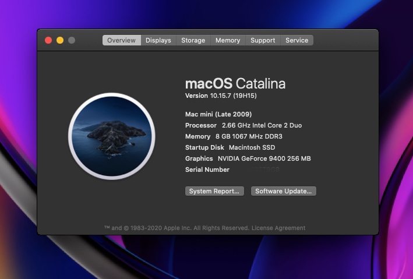The image size is (413, 279).
Task: Click the 2.66 GHz Intel Core 2 Duo value
Action: [262, 125]
